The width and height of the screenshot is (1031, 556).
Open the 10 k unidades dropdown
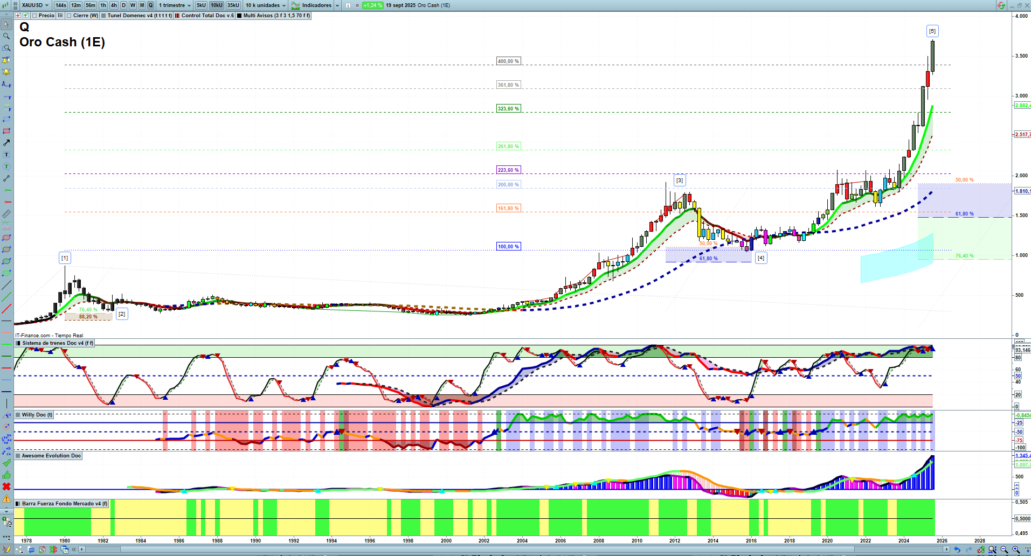[x=266, y=5]
